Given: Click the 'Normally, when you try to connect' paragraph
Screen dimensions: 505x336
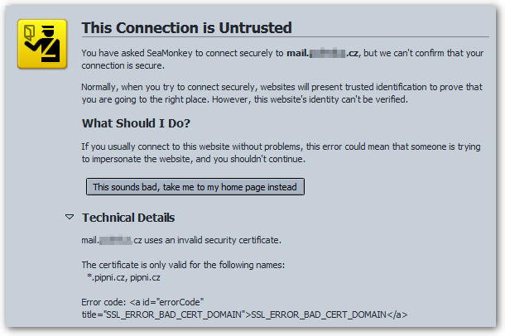Looking at the screenshot, I should pyautogui.click(x=281, y=93).
